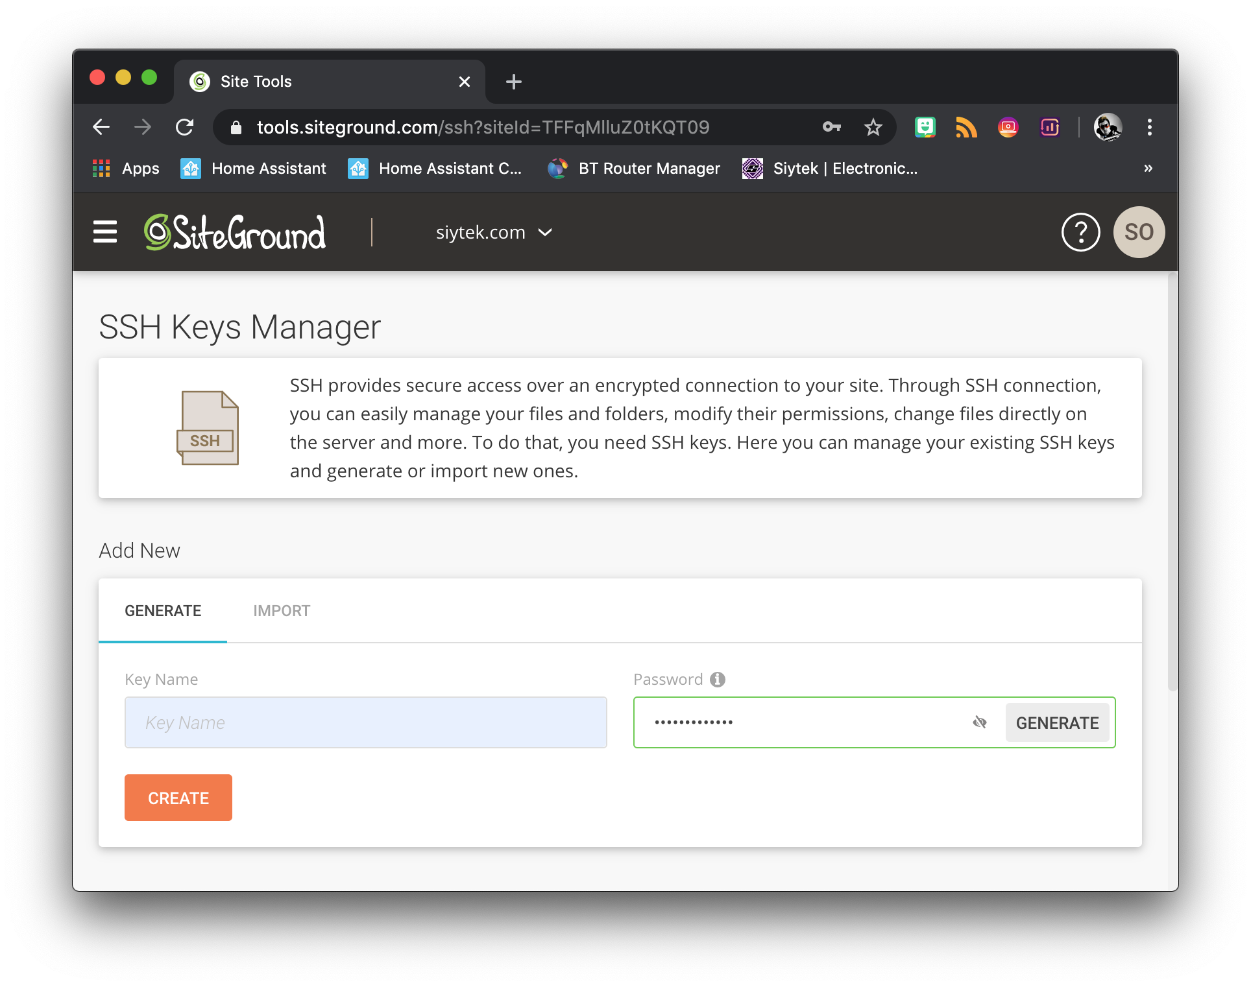1251x987 pixels.
Task: Switch to the GENERATE tab
Action: 163,611
